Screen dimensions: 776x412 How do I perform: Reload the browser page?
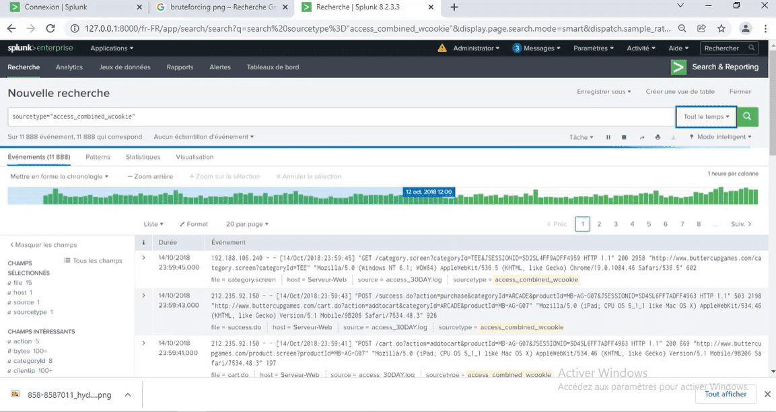pos(50,28)
